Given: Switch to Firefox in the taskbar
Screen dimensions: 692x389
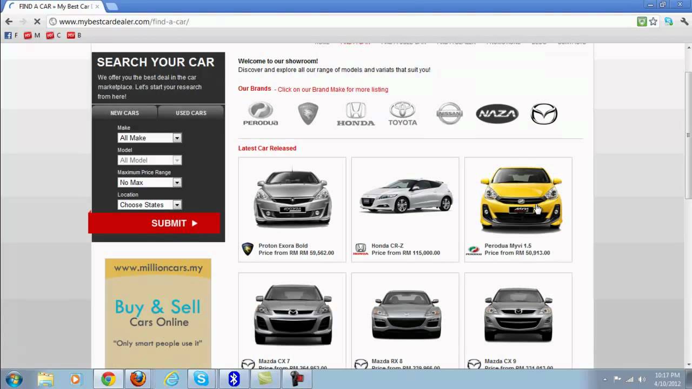Looking at the screenshot, I should 138,379.
